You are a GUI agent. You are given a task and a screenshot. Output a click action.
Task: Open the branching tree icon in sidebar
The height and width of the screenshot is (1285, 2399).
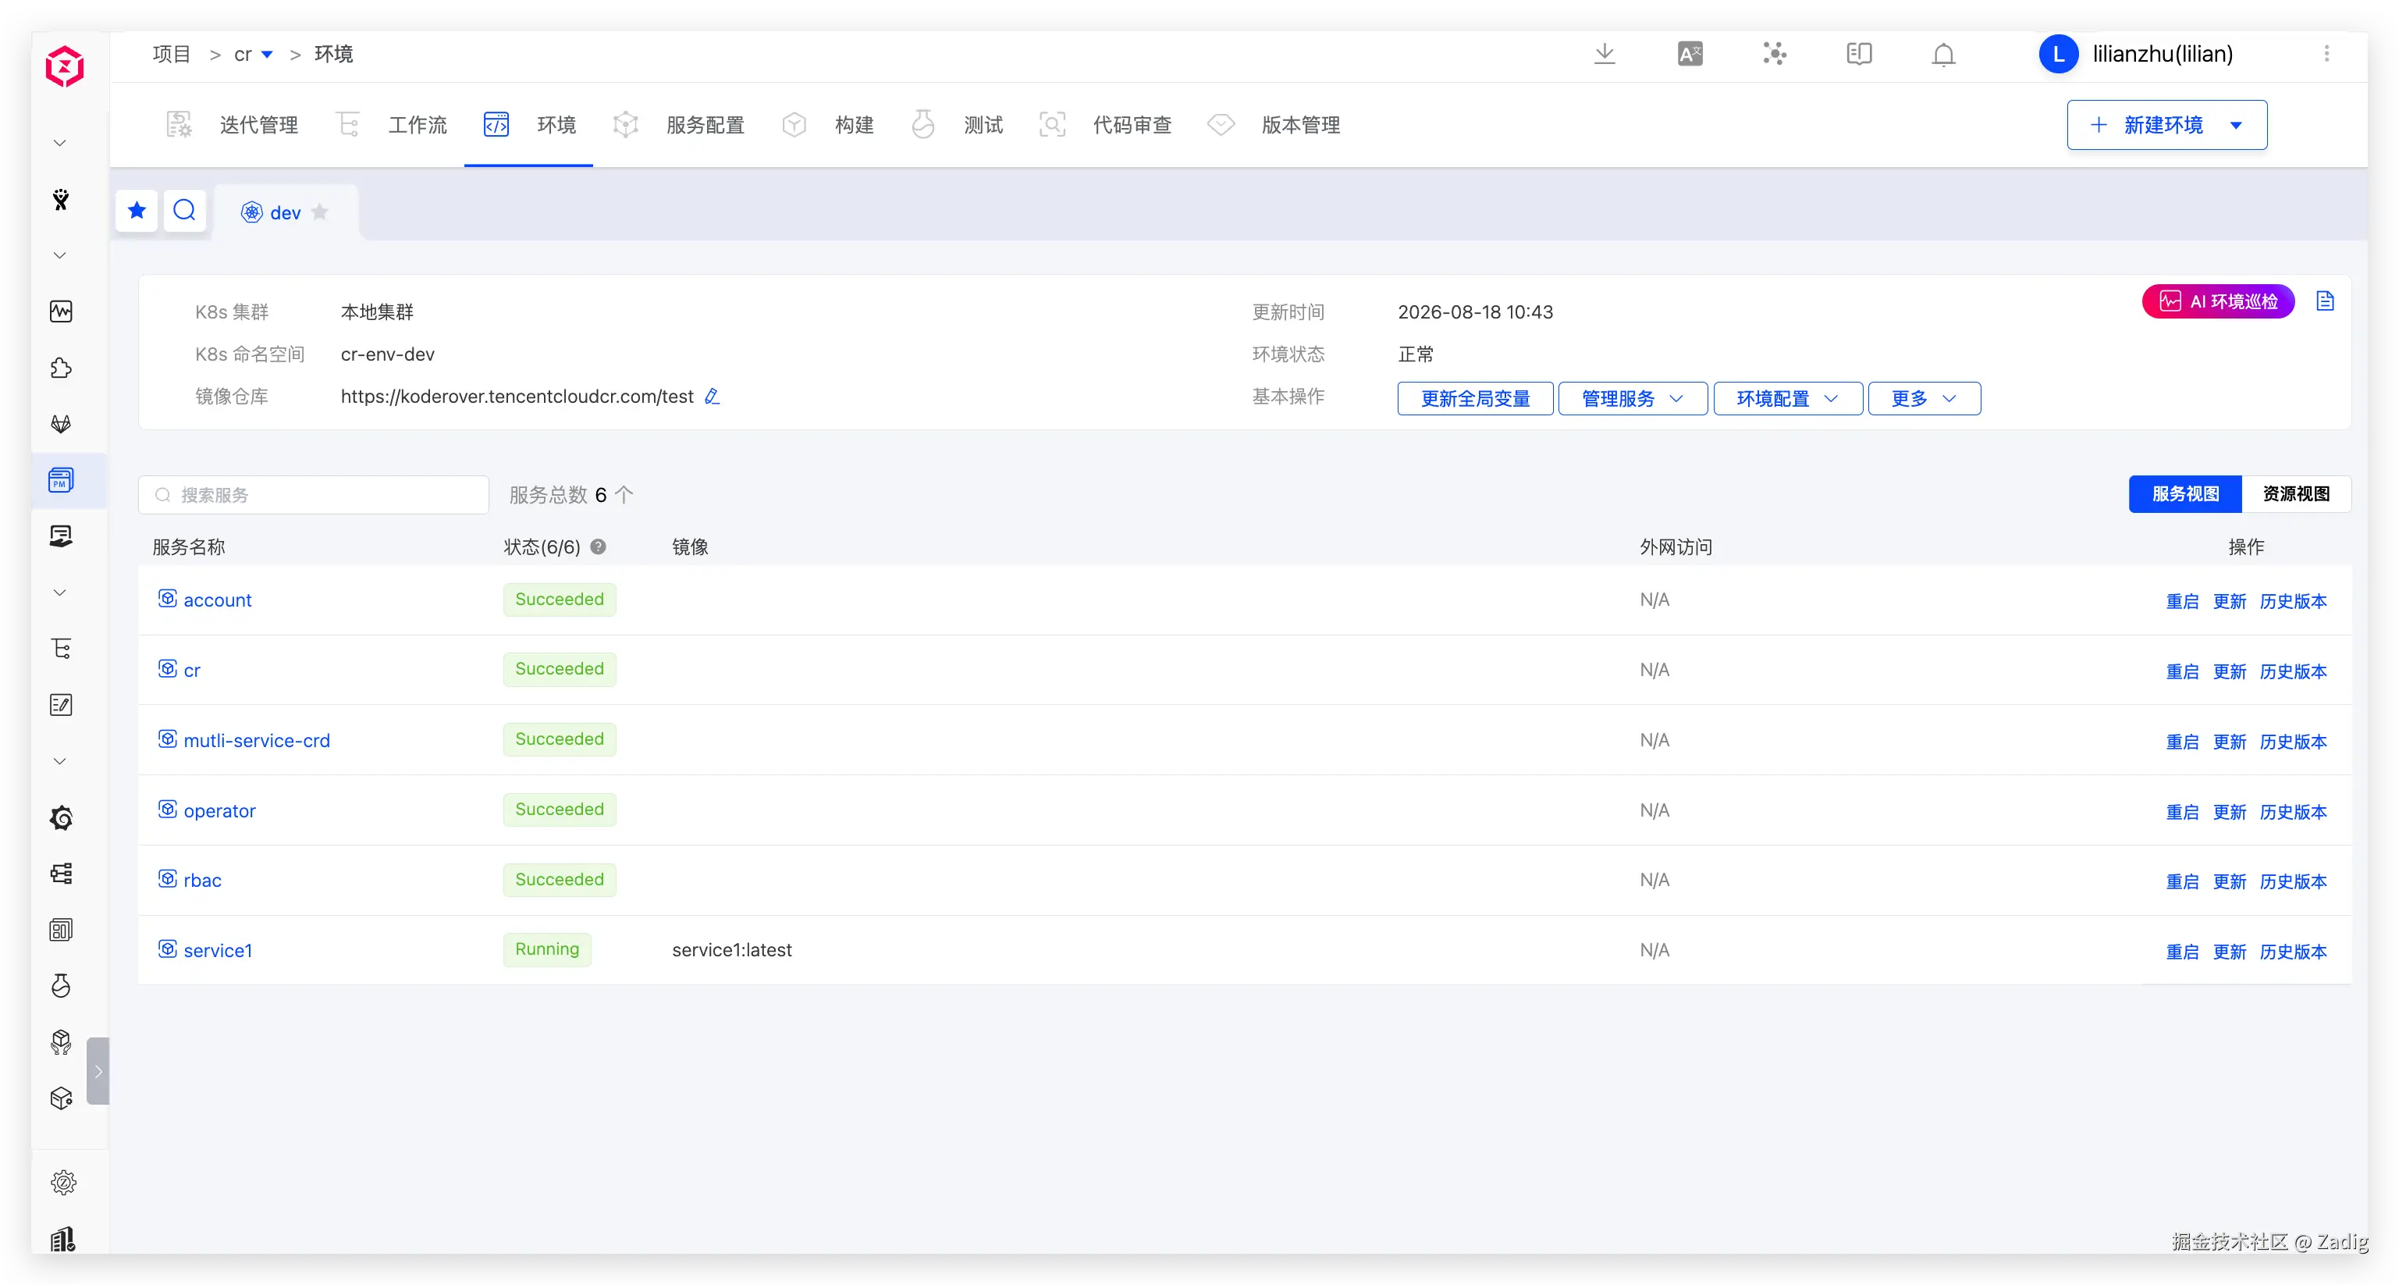[x=62, y=649]
